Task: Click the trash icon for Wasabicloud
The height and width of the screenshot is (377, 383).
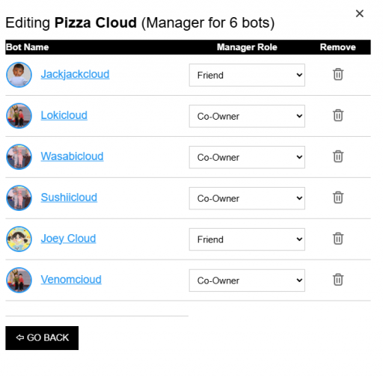Action: pyautogui.click(x=338, y=156)
